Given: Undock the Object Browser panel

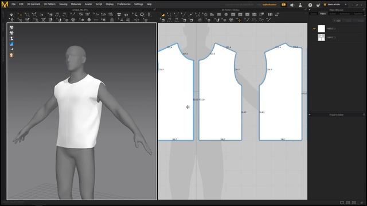Looking at the screenshot, I should pyautogui.click(x=364, y=10).
